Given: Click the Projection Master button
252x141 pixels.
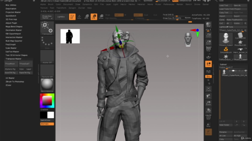Looking at the screenshot, I should [x=47, y=17].
